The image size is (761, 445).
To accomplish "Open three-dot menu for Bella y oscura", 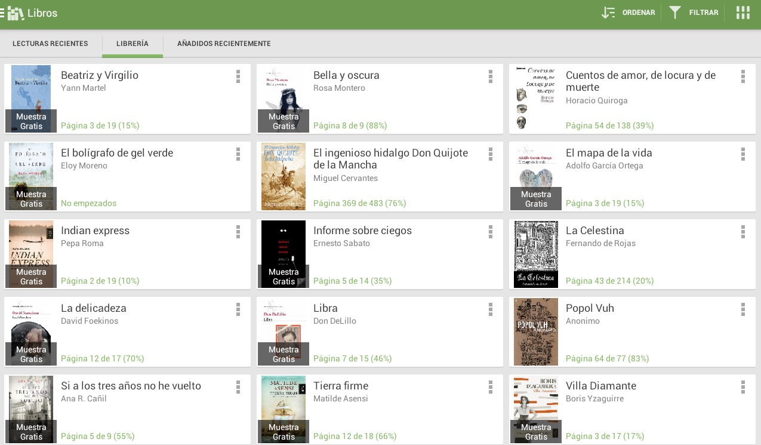I will click(490, 76).
